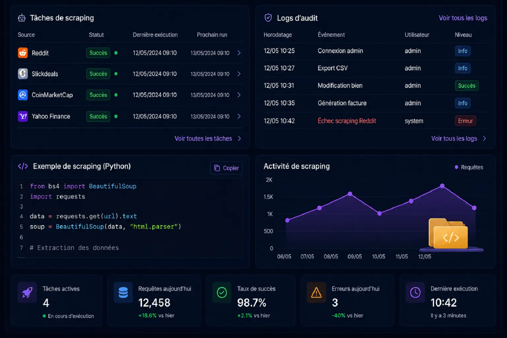507x338 pixels.
Task: Select the highest data point on the chart
Action: (442, 186)
